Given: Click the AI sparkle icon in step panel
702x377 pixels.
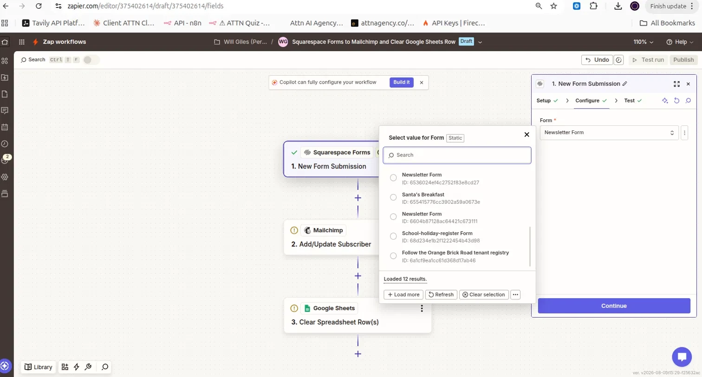Looking at the screenshot, I should pos(665,101).
